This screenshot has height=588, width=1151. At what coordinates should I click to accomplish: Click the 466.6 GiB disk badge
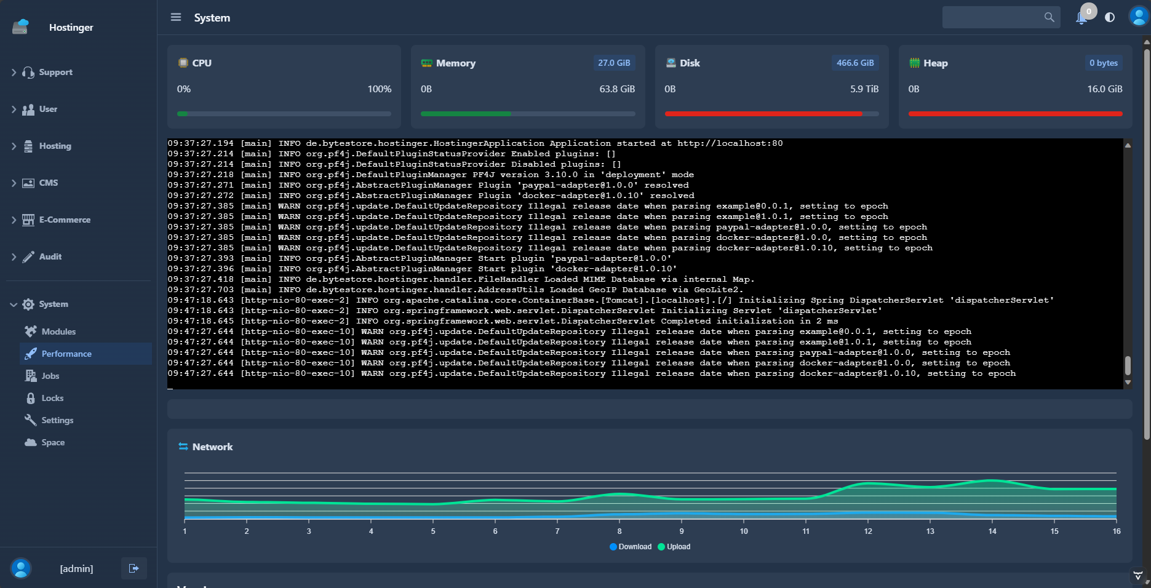coord(855,63)
